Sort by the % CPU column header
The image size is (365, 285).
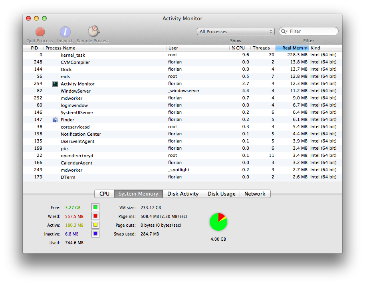coord(240,48)
